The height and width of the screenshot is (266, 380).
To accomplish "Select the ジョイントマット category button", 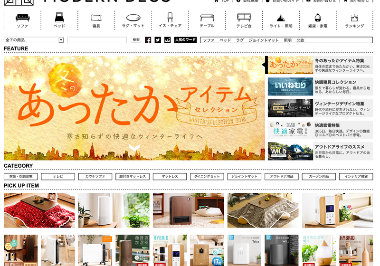I will pos(244,176).
